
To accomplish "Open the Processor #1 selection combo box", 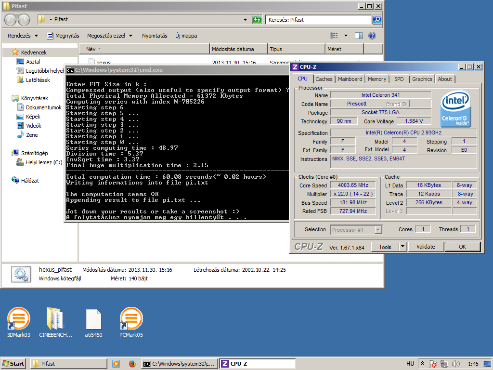I will 356,230.
